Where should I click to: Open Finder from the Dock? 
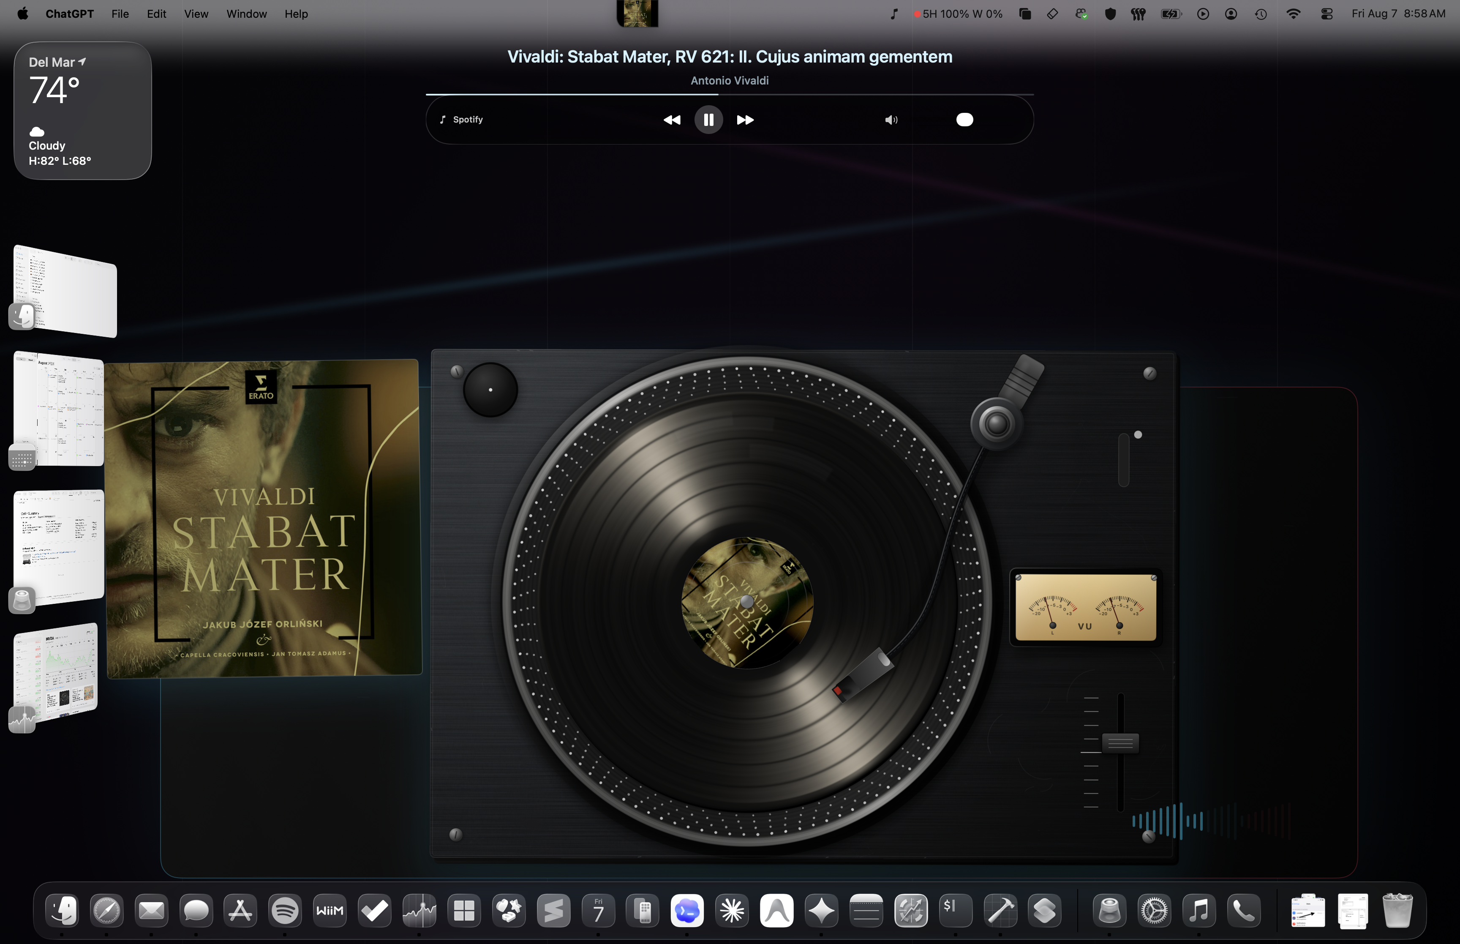tap(62, 911)
